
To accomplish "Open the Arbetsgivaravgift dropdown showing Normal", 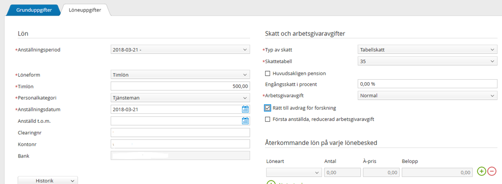I will 427,95.
